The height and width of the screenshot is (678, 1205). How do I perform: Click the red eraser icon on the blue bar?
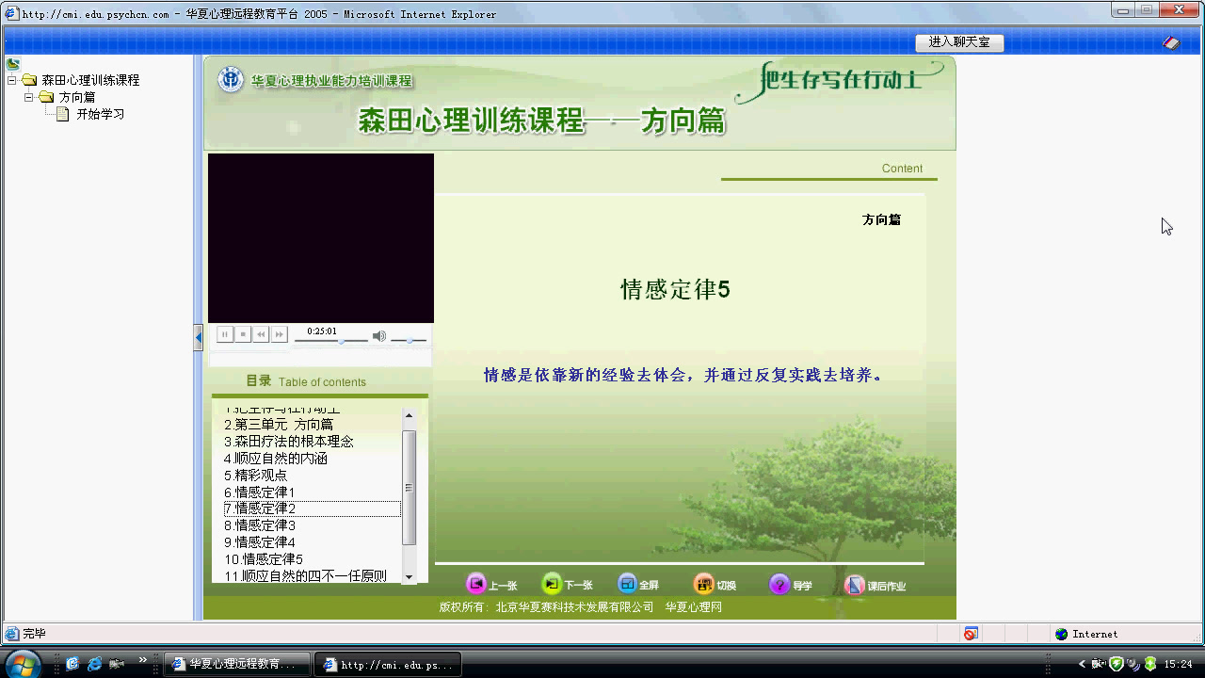click(1171, 43)
